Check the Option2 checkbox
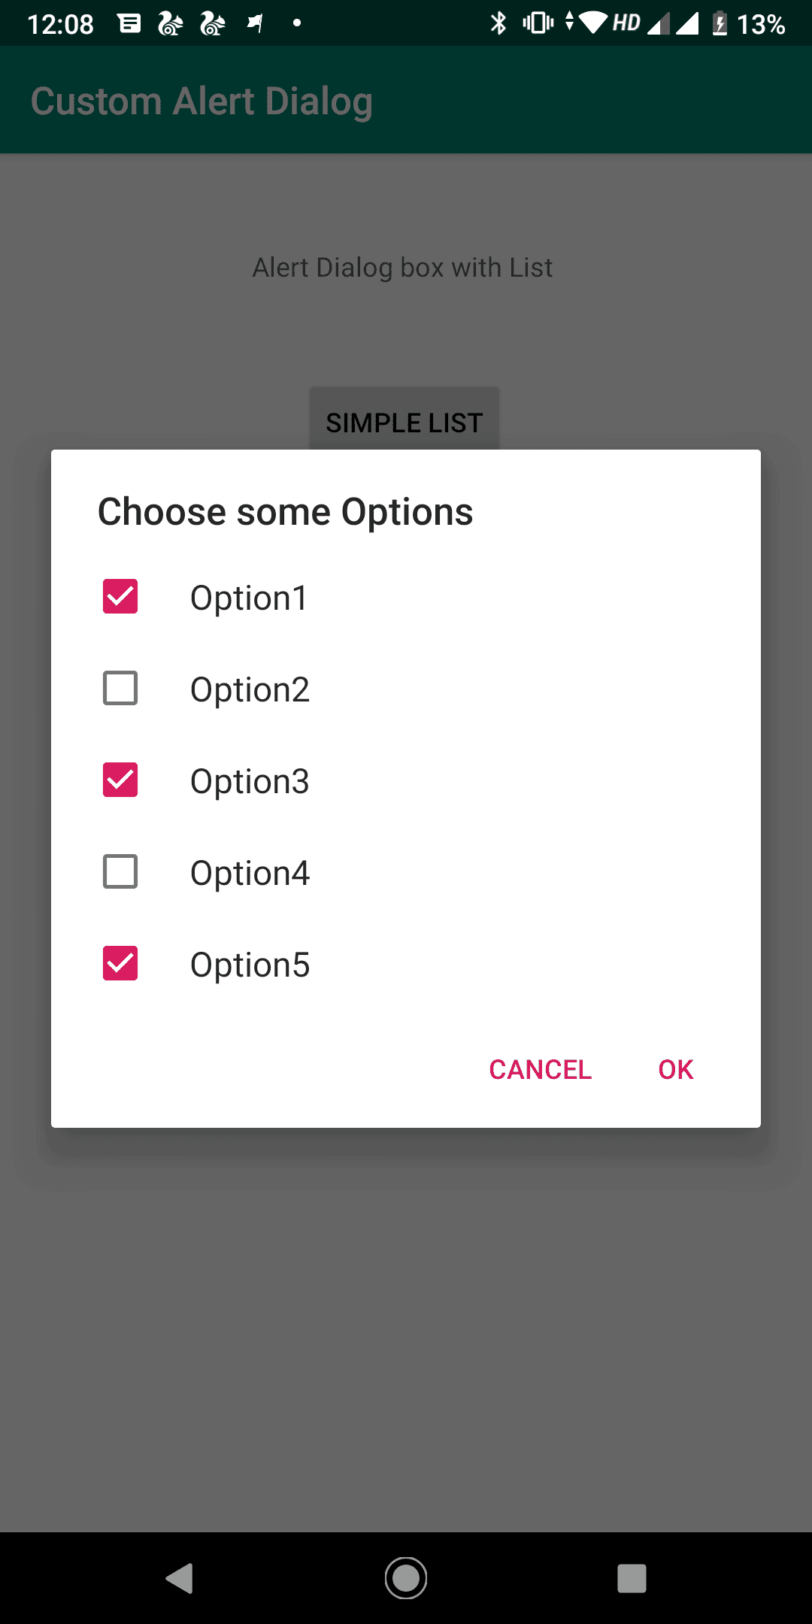 tap(120, 688)
